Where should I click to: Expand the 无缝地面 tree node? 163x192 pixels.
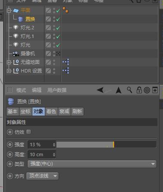click(x=9, y=62)
